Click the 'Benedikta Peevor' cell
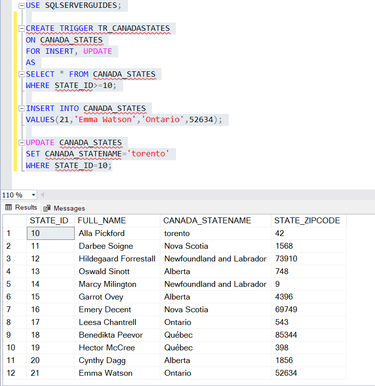 [x=117, y=335]
